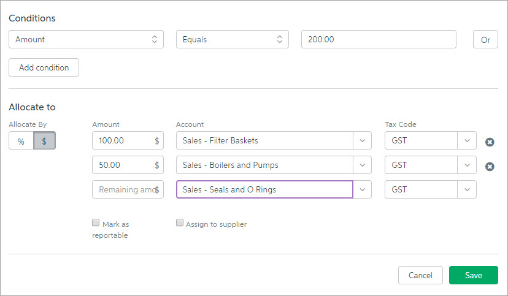Open the third row GST tax code dropdown
This screenshot has width=508, height=296.
pos(467,189)
